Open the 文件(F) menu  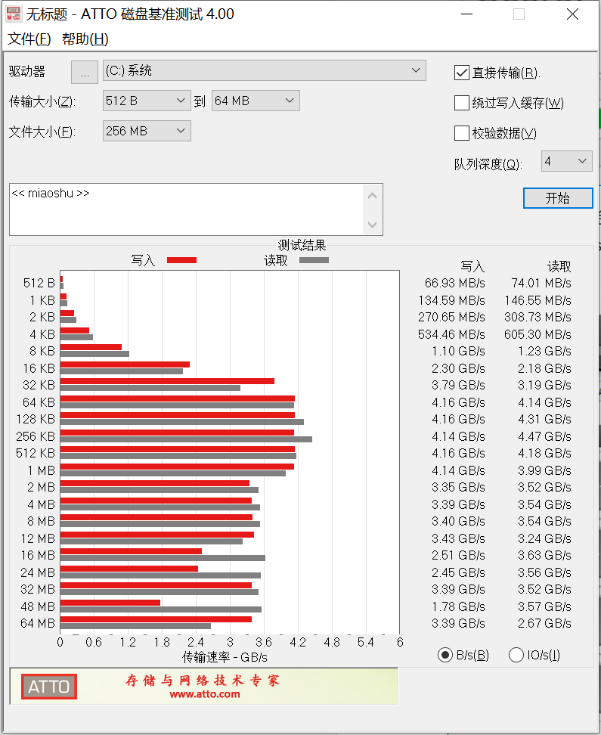click(29, 39)
